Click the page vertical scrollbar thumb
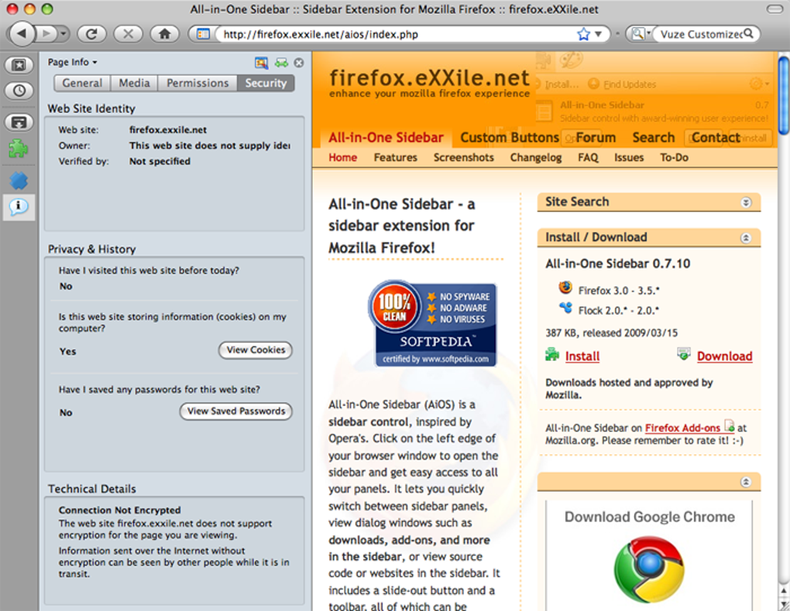 click(784, 95)
